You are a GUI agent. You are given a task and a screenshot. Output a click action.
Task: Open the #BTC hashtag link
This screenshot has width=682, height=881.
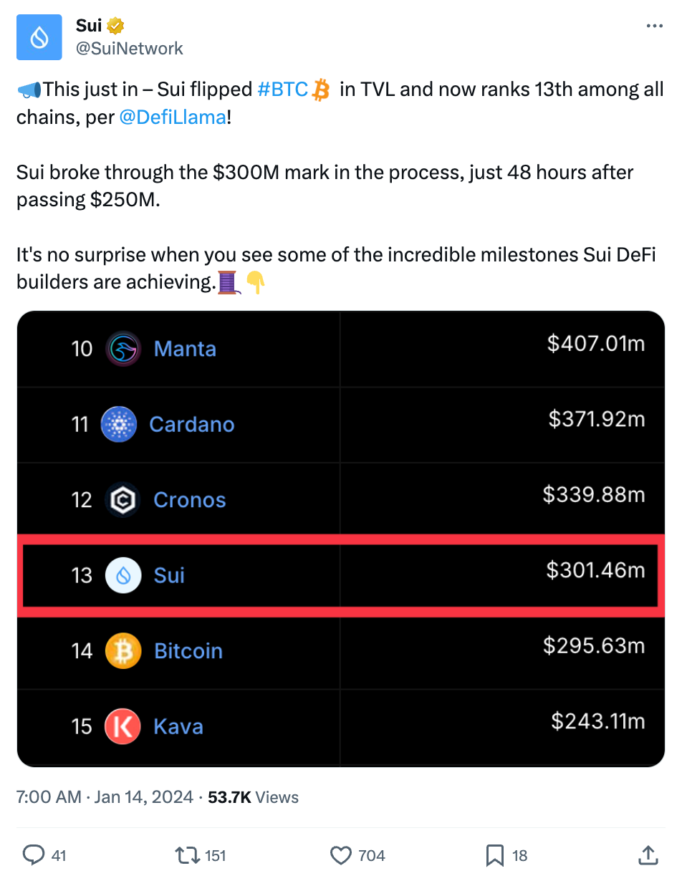[x=282, y=90]
